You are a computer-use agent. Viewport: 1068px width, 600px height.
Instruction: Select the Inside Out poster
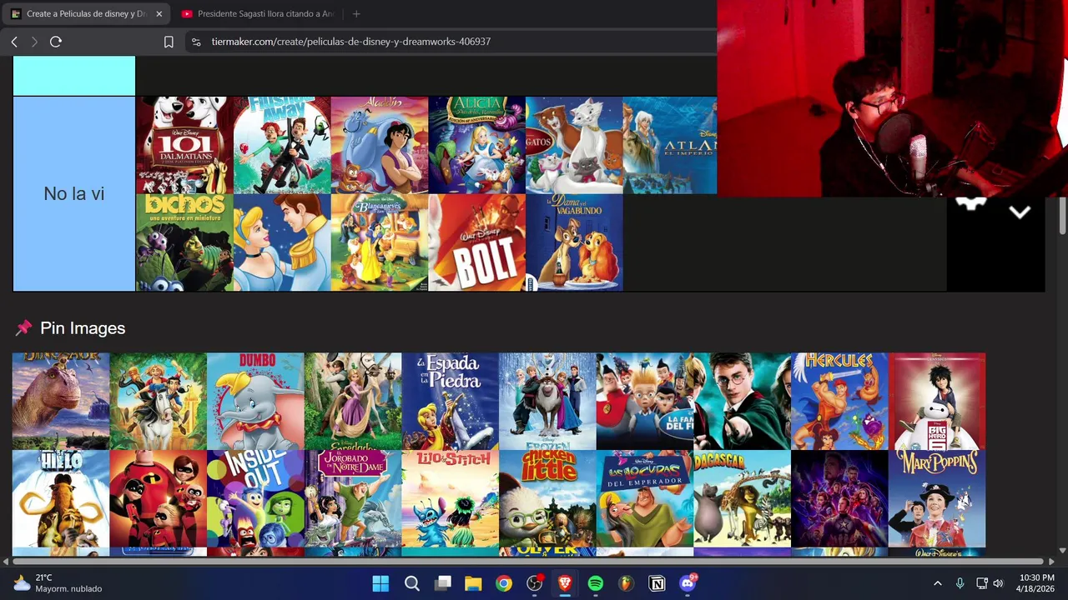(x=255, y=498)
